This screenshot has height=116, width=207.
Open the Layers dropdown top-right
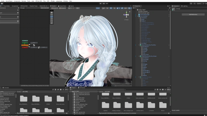(x=200, y=3)
